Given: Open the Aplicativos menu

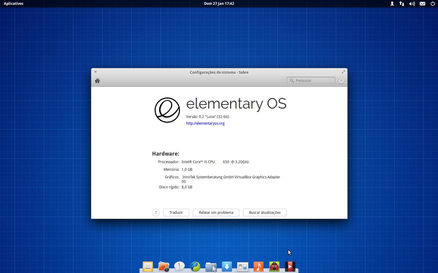Looking at the screenshot, I should click(13, 3).
